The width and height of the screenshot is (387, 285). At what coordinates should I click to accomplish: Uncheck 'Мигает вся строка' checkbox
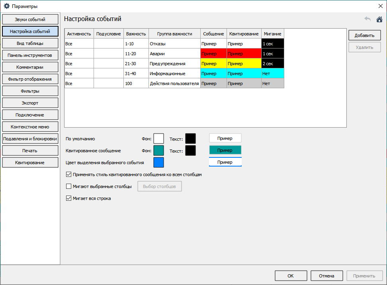pos(69,198)
